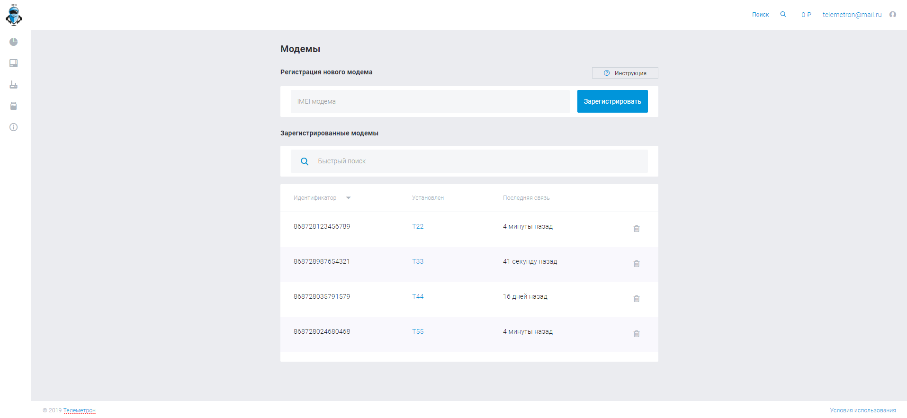The width and height of the screenshot is (907, 418).
Task: Click the '41 секунду назад' cell
Action: (x=530, y=261)
